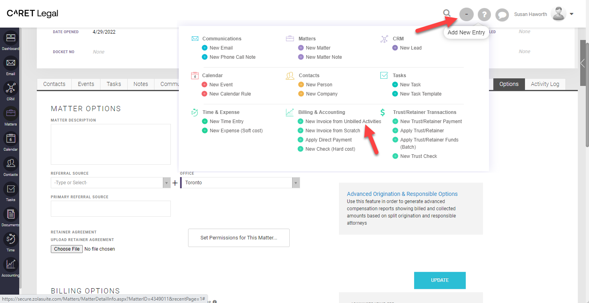Select Apply Direct Payment

pos(329,140)
